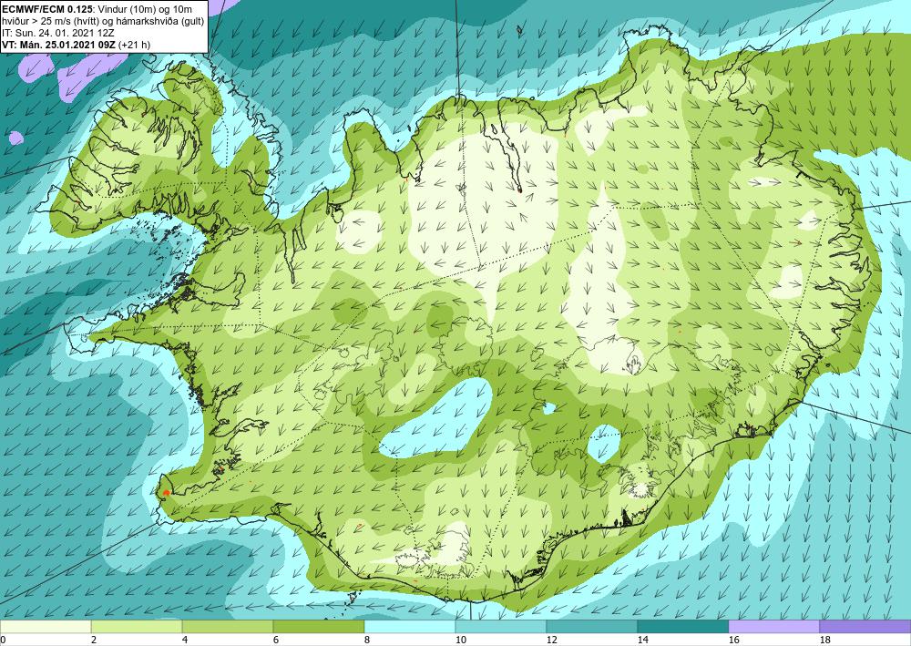
Task: Click the legend scale label '18'
Action: [x=824, y=640]
